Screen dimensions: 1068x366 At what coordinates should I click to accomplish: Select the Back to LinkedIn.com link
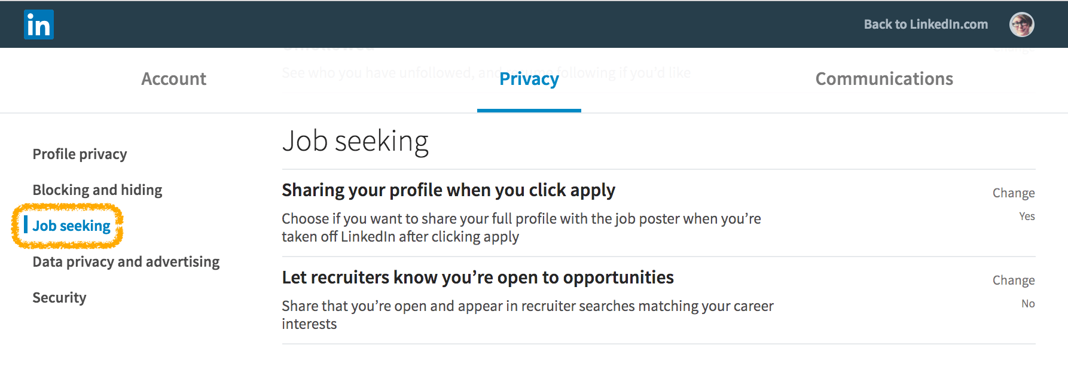[x=926, y=25]
